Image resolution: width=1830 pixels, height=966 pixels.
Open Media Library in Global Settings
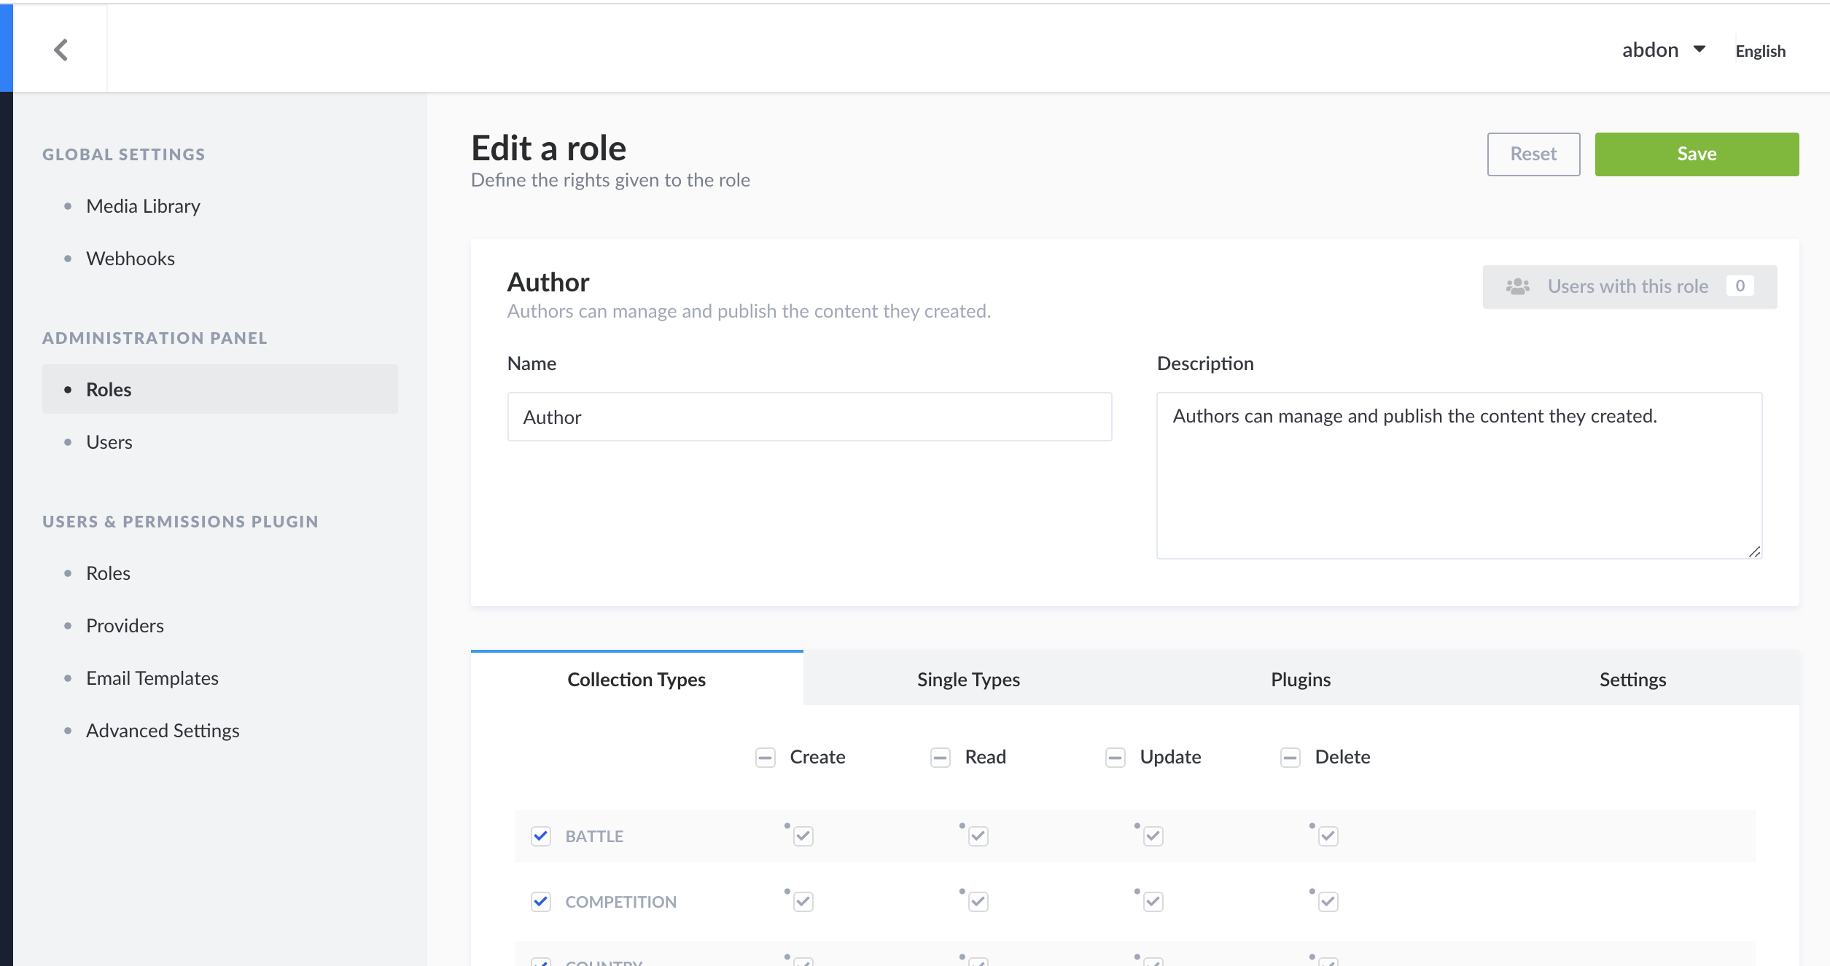(143, 205)
